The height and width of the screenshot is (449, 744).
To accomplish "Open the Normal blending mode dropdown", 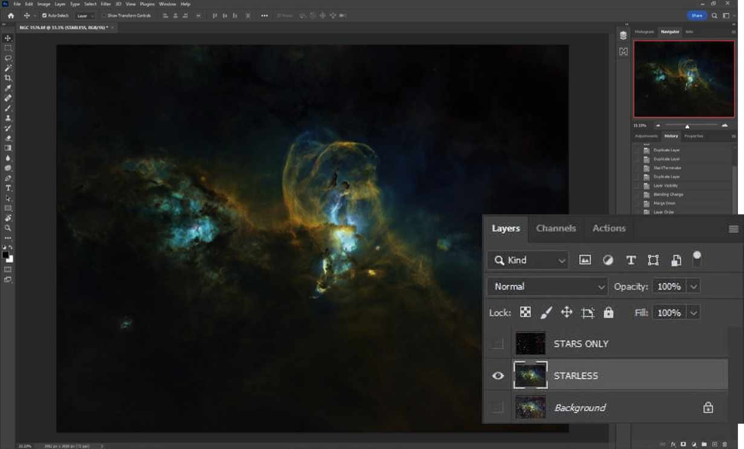I will (x=548, y=286).
